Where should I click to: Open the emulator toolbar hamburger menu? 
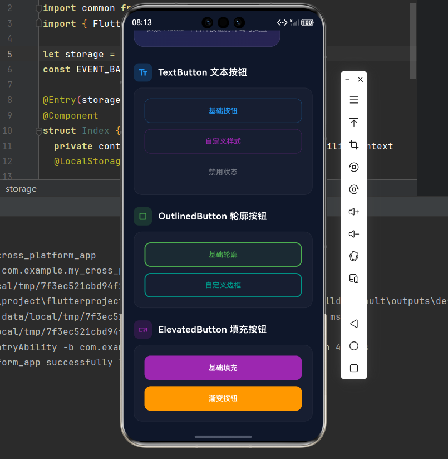tap(354, 100)
